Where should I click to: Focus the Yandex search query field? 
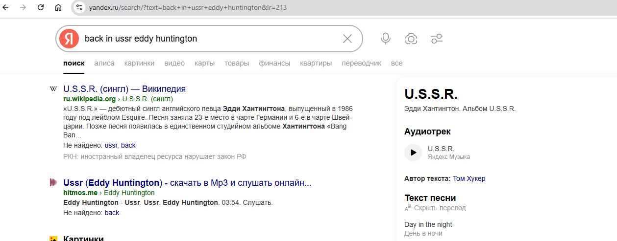(208, 39)
